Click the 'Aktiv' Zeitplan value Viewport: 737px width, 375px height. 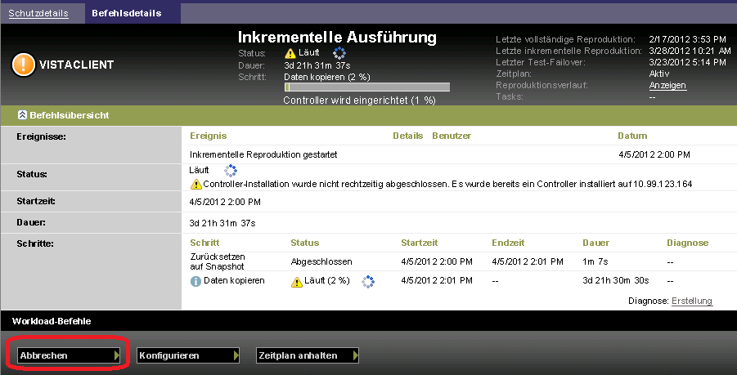point(659,74)
